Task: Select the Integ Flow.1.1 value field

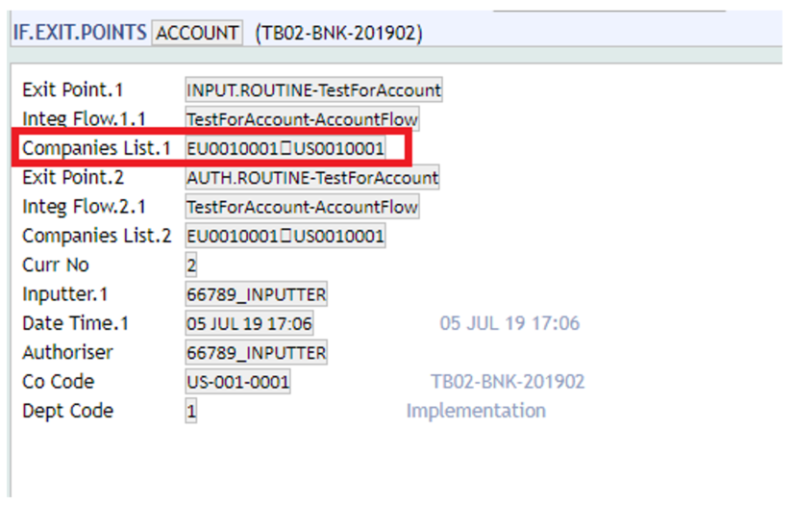Action: click(x=302, y=119)
